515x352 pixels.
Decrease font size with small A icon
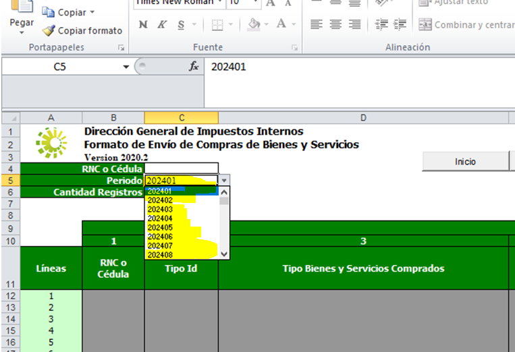coord(288,3)
